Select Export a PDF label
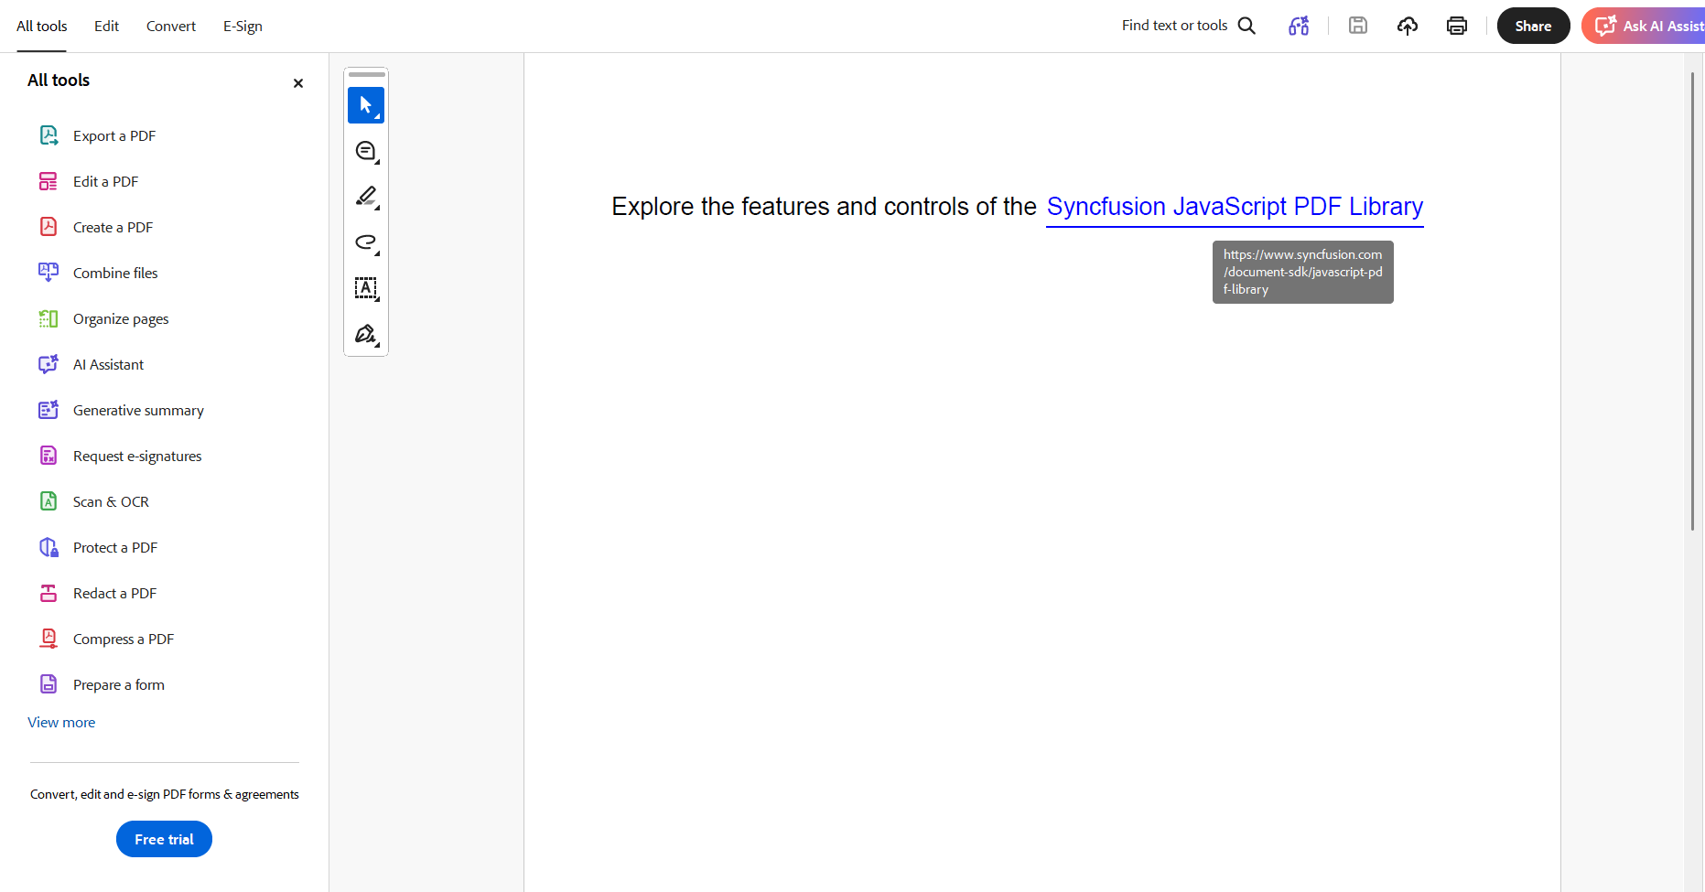The image size is (1705, 892). 114,136
